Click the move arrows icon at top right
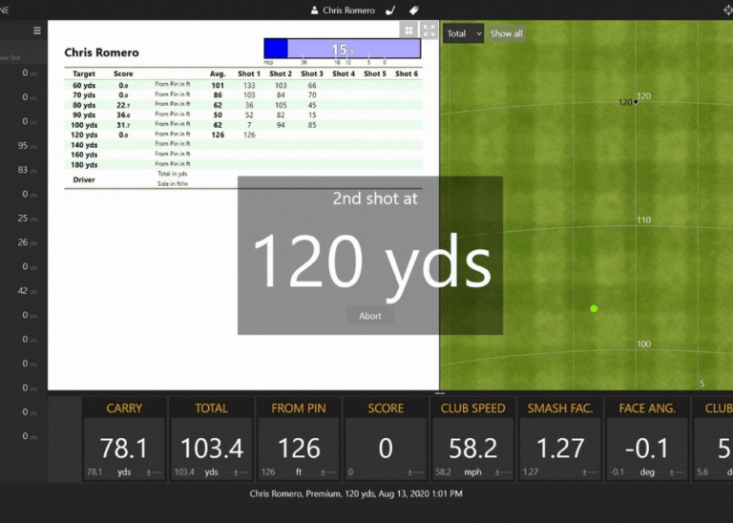The image size is (733, 523). point(727,10)
